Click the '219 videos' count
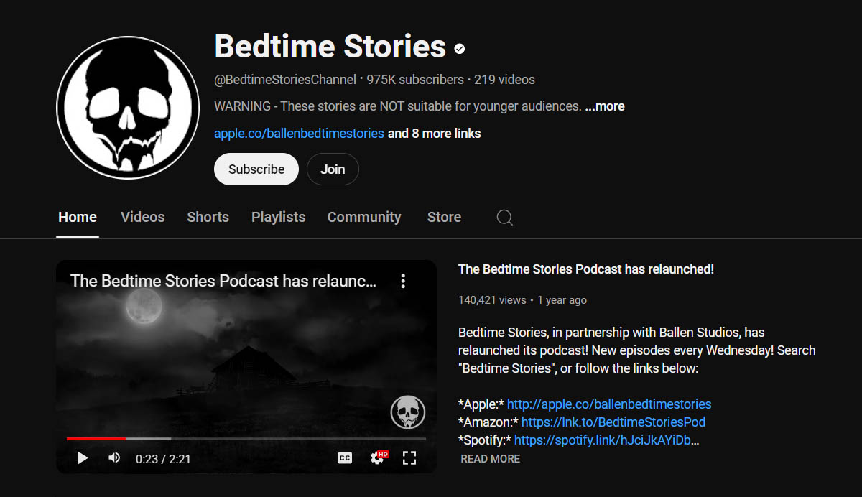This screenshot has height=497, width=862. [504, 80]
